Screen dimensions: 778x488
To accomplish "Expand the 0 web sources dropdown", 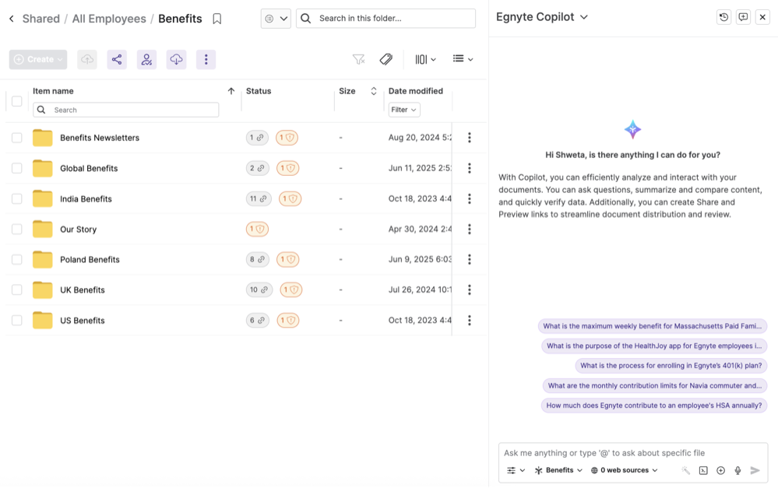I will point(624,470).
